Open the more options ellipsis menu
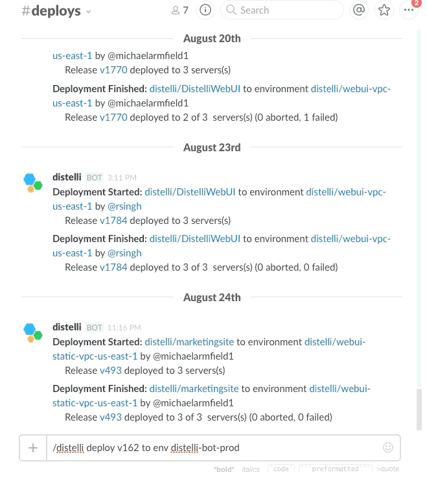The height and width of the screenshot is (479, 427). (409, 10)
